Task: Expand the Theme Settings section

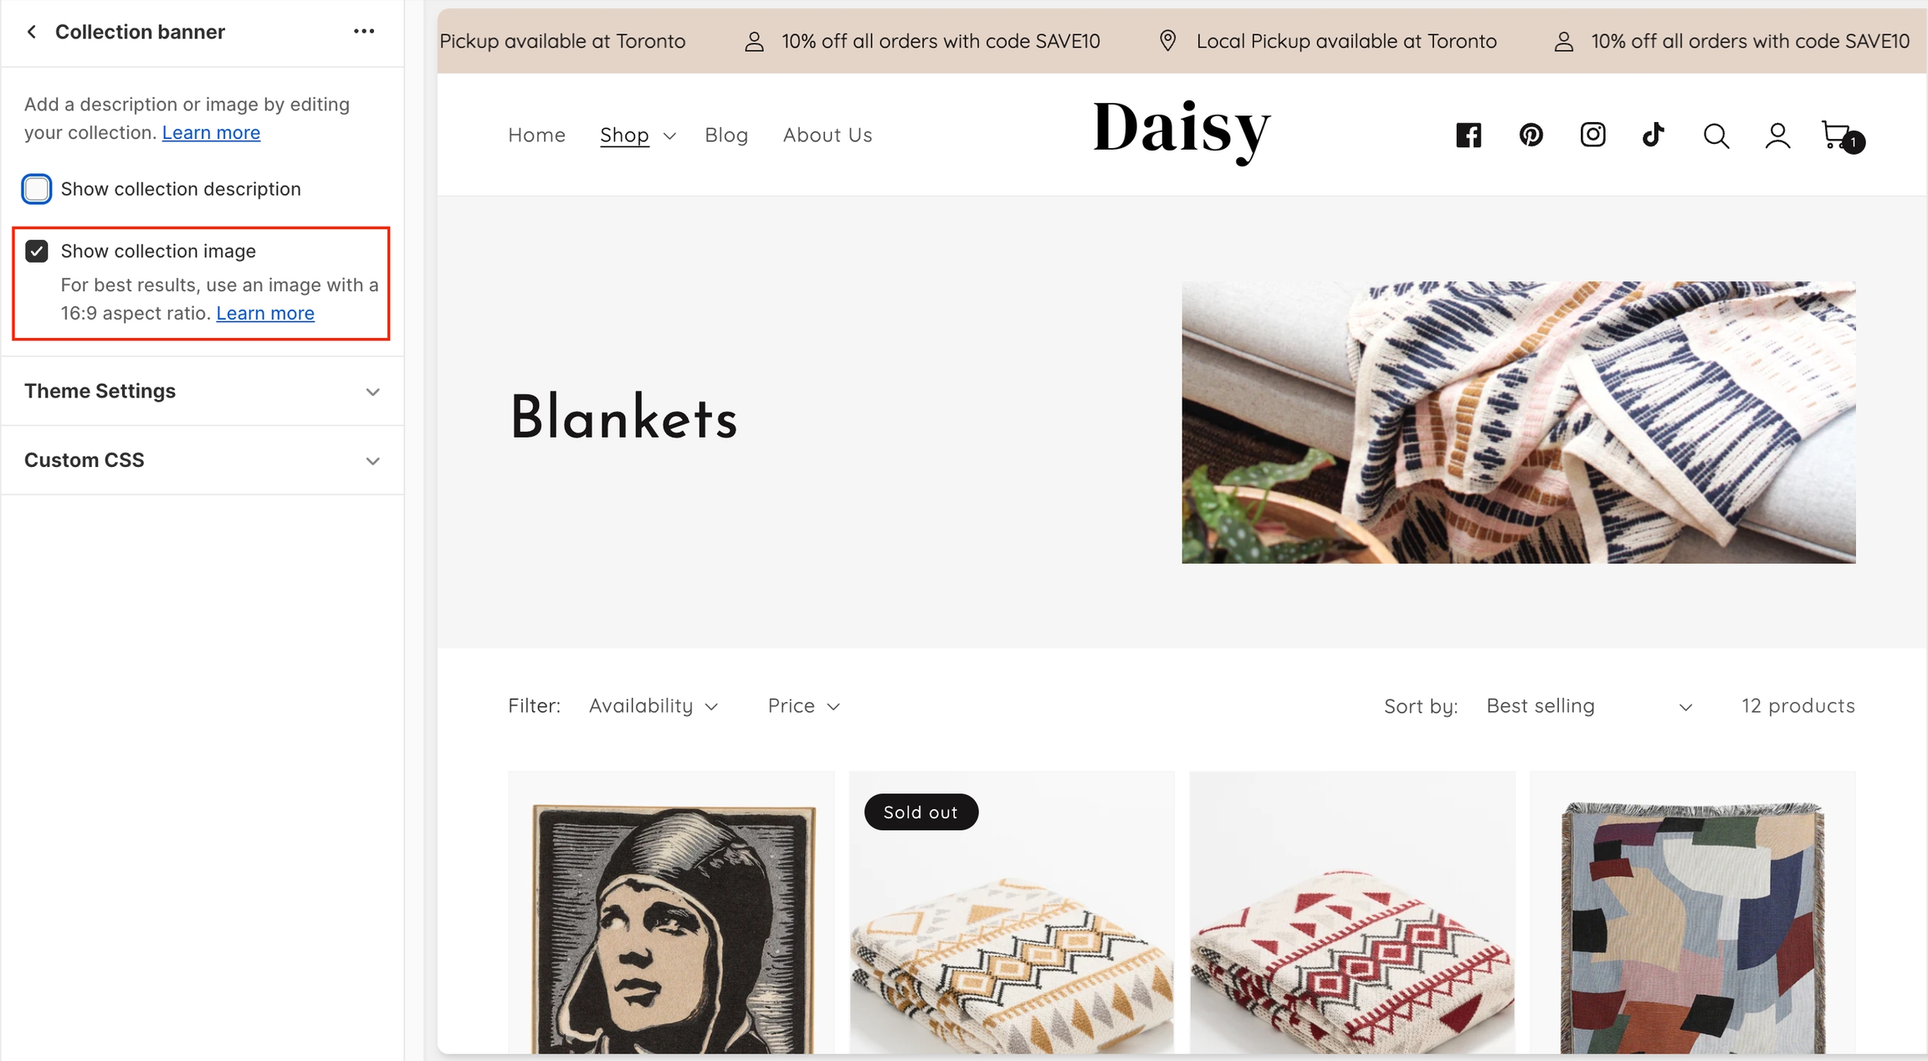Action: (203, 392)
